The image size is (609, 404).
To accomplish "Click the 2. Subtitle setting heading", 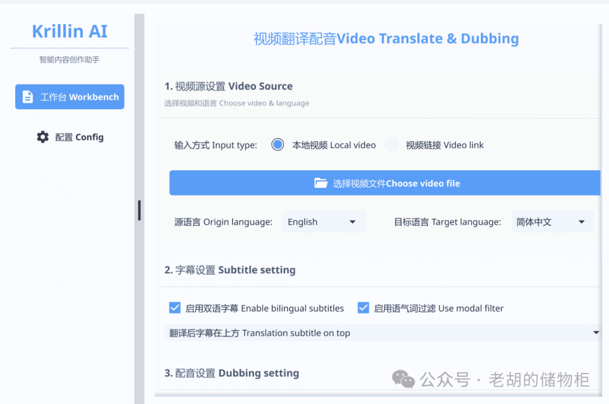I will (x=230, y=270).
